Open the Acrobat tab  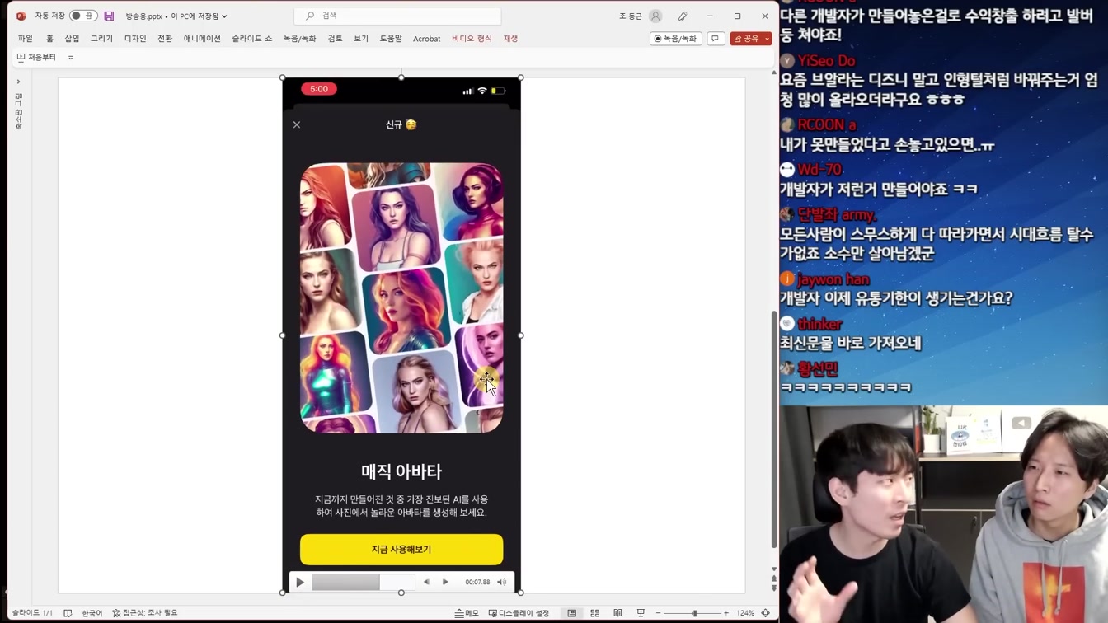click(426, 39)
